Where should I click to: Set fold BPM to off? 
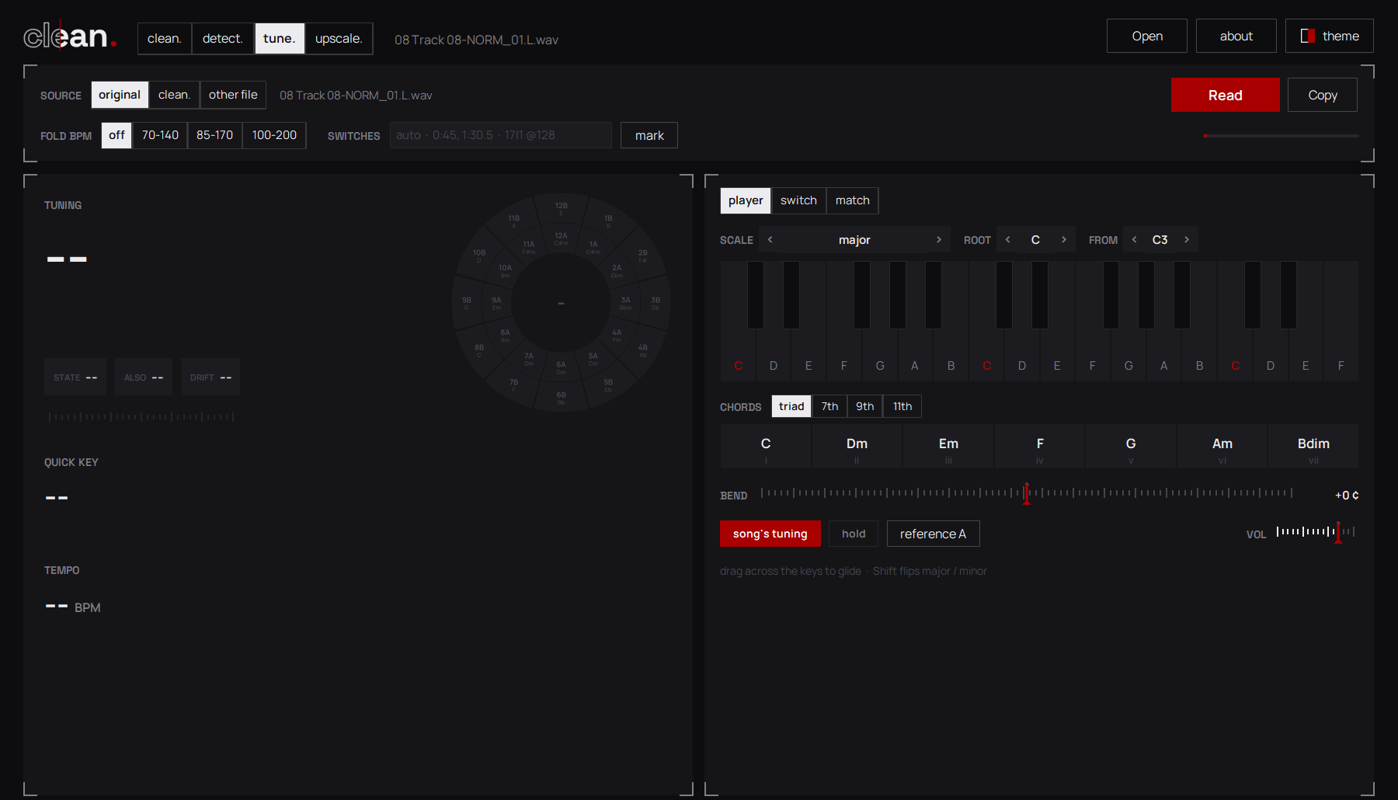point(116,135)
